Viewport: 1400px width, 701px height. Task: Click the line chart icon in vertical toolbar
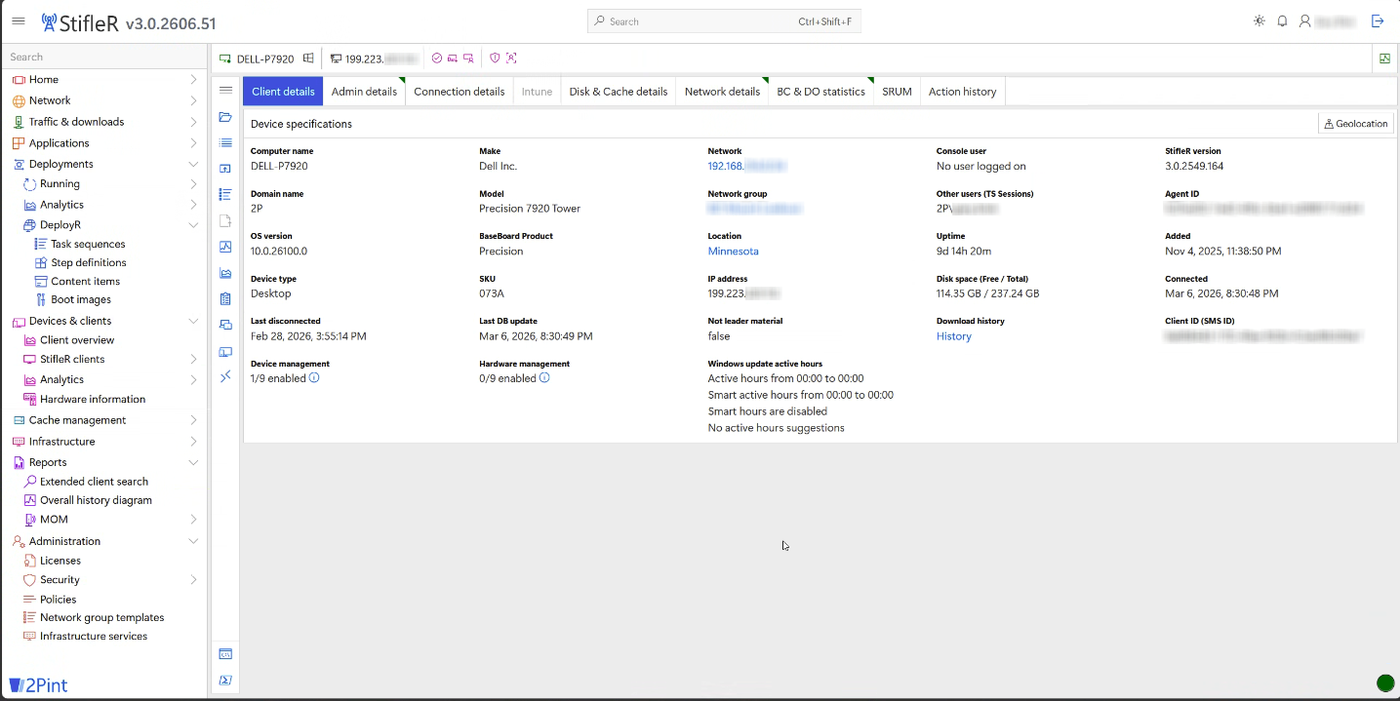click(225, 247)
